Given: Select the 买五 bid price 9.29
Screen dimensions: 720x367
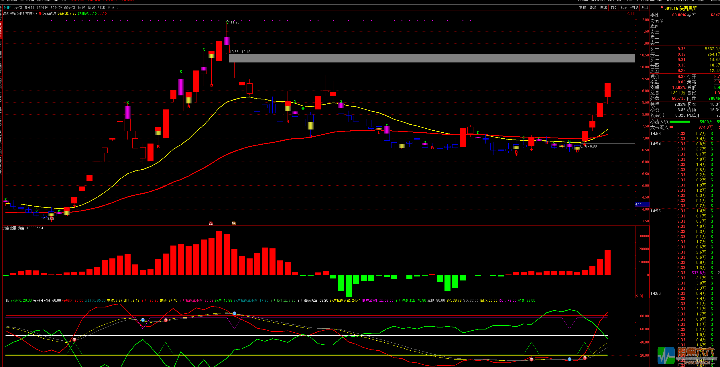Looking at the screenshot, I should tap(682, 70).
